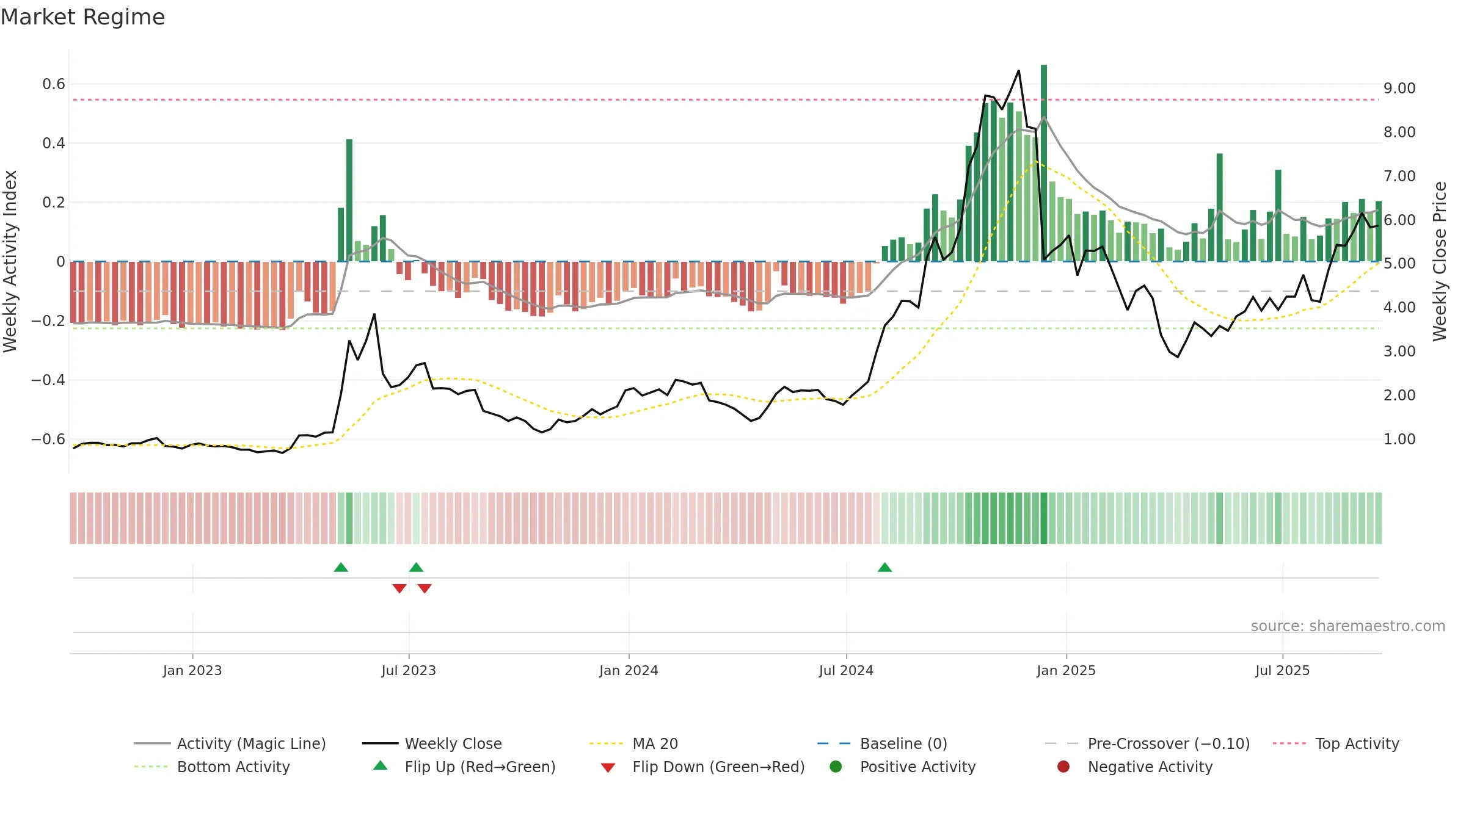Screen dimensions: 1466x824
Task: Click the Activity (Magic Line) legend entry
Action: pyautogui.click(x=230, y=743)
